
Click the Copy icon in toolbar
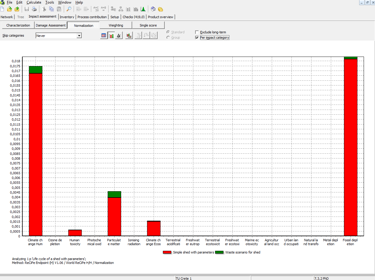click(x=52, y=9)
